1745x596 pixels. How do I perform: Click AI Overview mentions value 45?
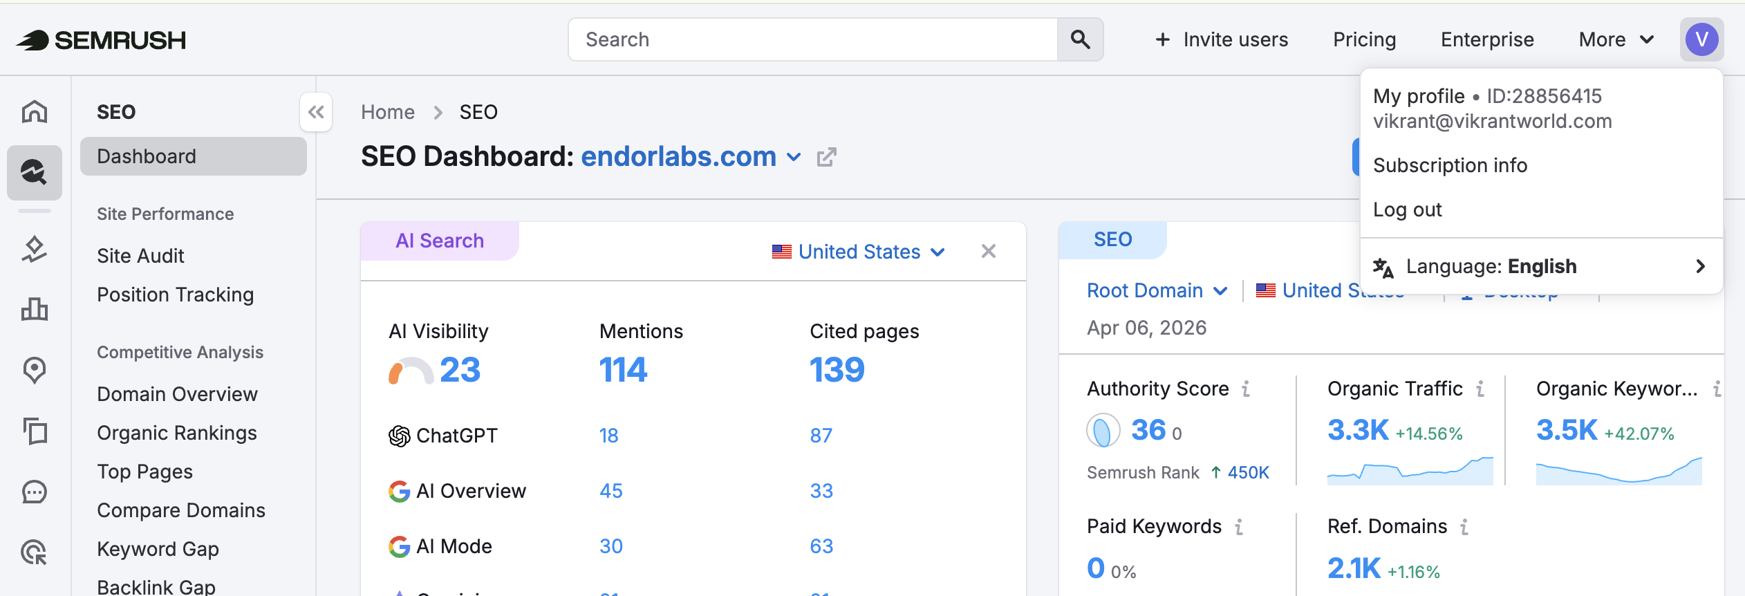pos(610,491)
